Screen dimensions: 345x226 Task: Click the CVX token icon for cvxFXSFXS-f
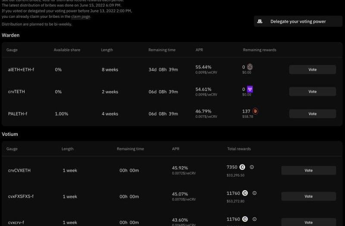245,193
